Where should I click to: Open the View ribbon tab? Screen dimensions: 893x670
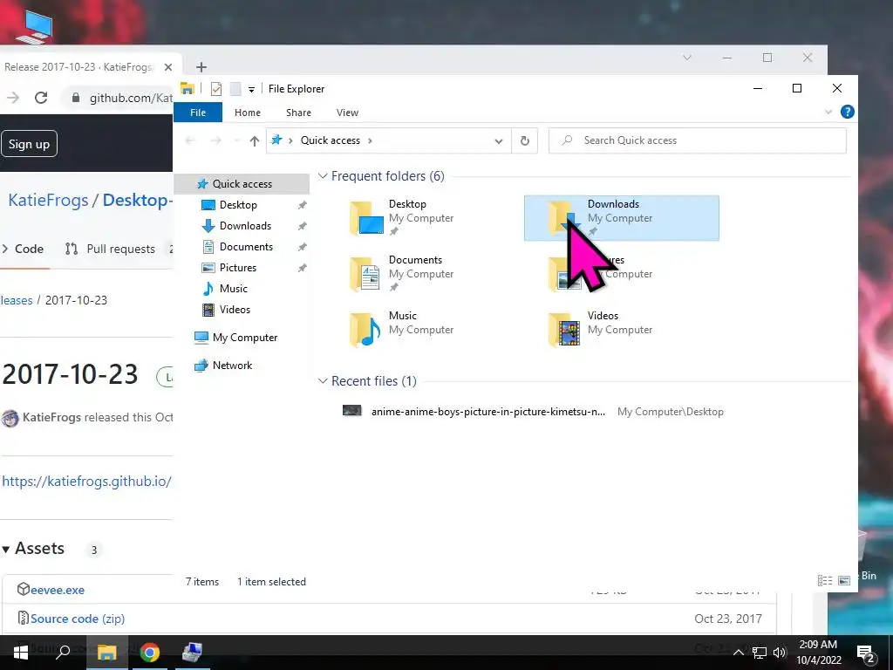pos(347,113)
